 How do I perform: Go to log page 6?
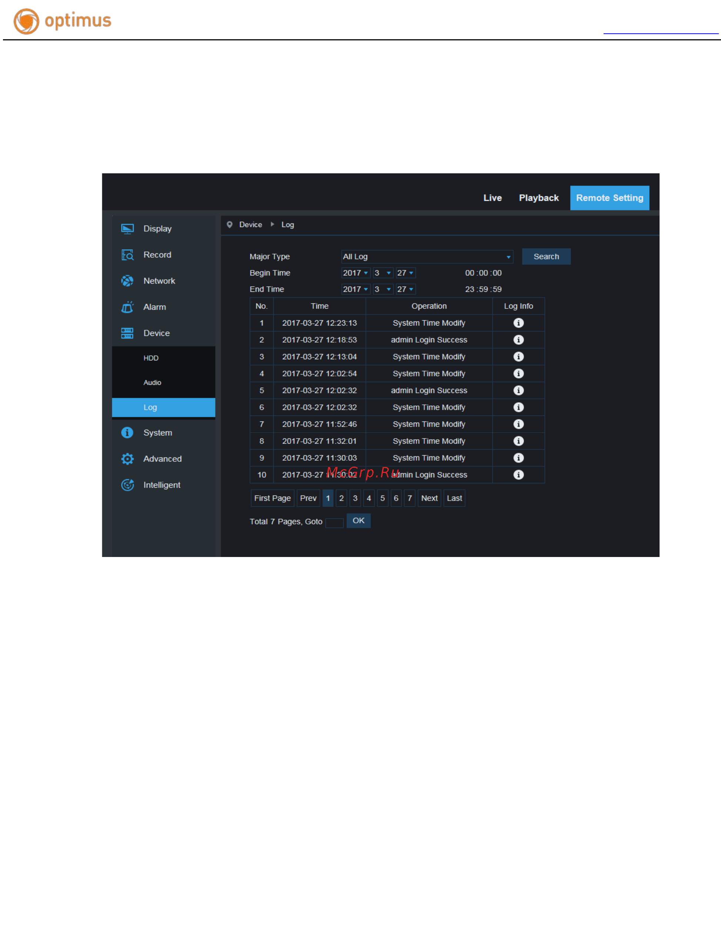click(x=396, y=498)
